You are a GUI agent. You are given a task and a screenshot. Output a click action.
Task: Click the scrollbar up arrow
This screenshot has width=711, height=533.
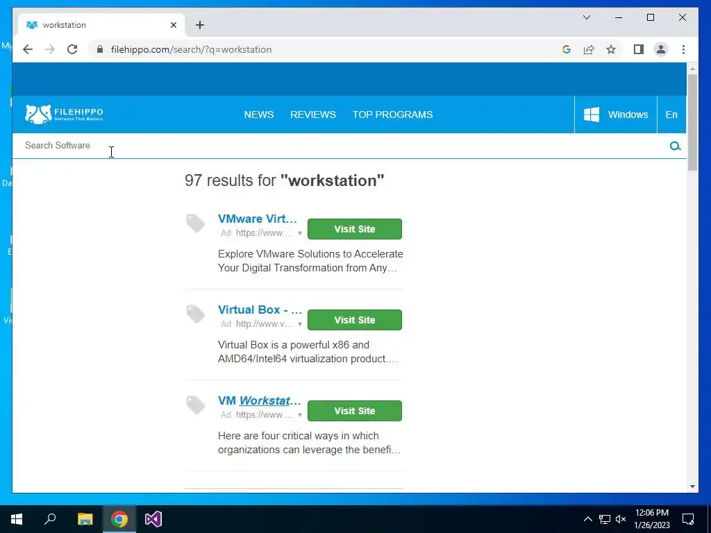692,69
